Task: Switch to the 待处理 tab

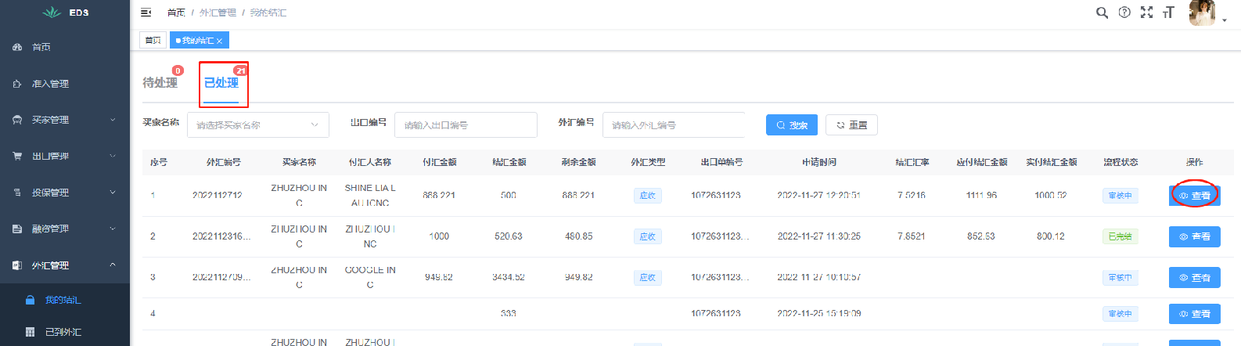Action: coord(160,82)
